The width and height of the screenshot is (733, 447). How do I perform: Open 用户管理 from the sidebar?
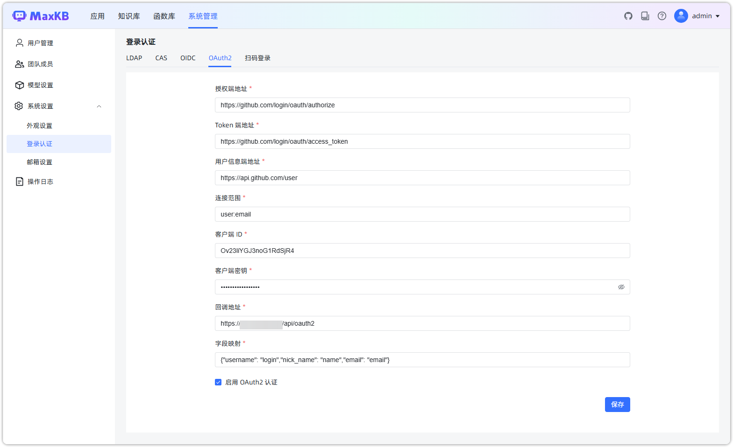(x=40, y=43)
